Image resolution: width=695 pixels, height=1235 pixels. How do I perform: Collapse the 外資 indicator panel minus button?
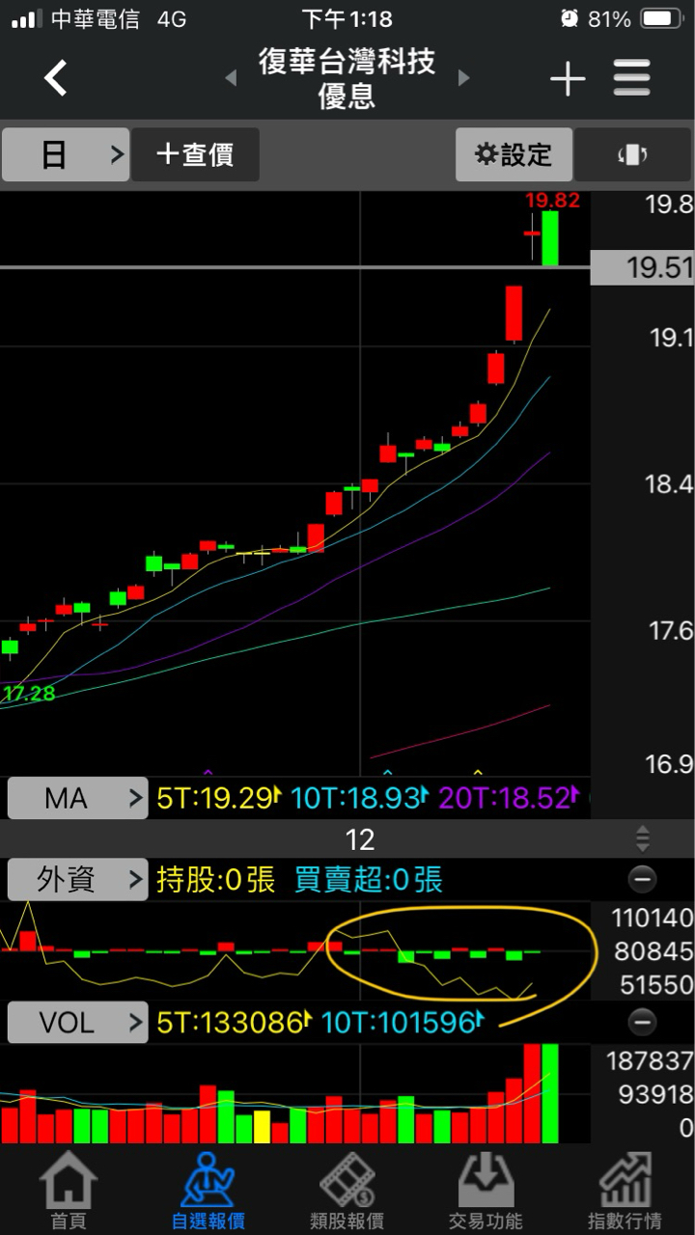(x=642, y=879)
